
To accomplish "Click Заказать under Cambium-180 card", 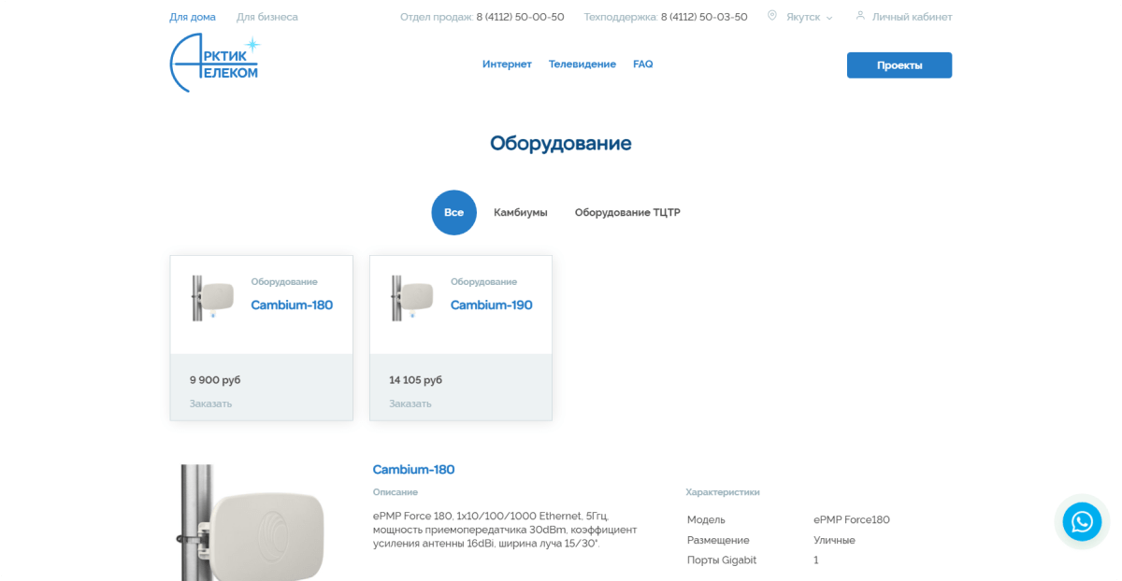I will pos(210,404).
